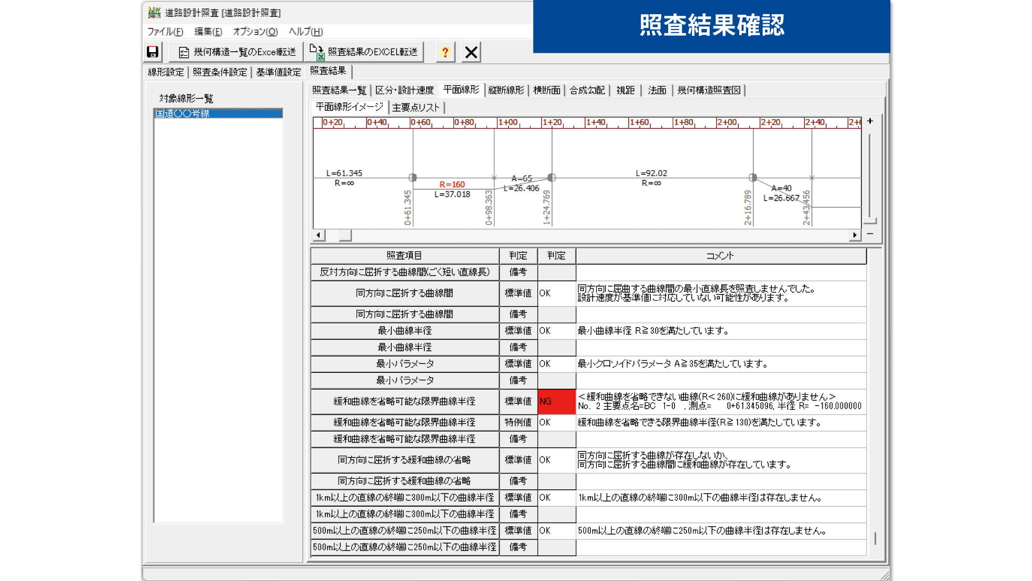Click the question mark help icon
Screen dimensions: 1032x581
click(445, 52)
